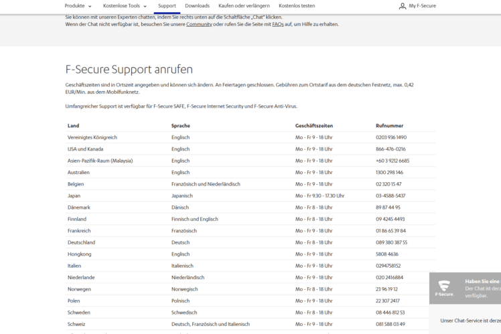Select the Dänemark cell
Screen dimensions: 501x334
click(x=79, y=207)
